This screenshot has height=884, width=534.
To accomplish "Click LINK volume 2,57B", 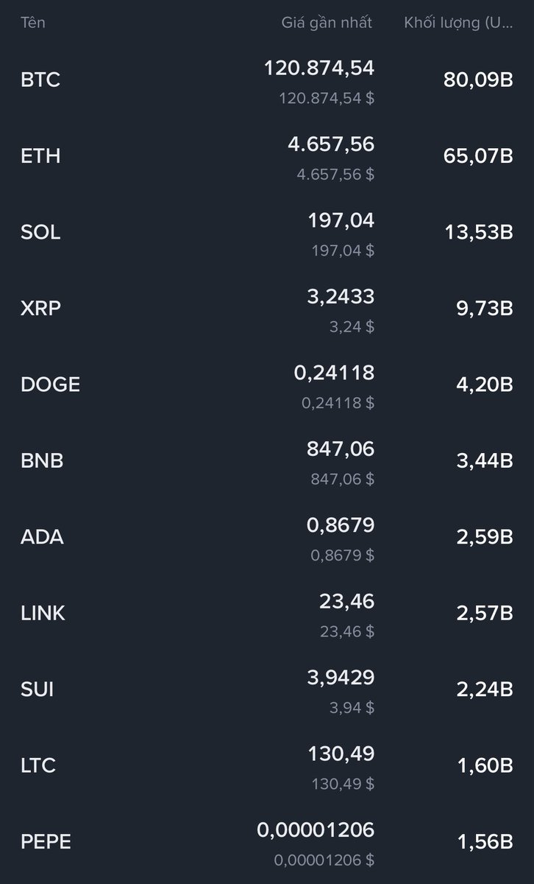I will pos(485,614).
